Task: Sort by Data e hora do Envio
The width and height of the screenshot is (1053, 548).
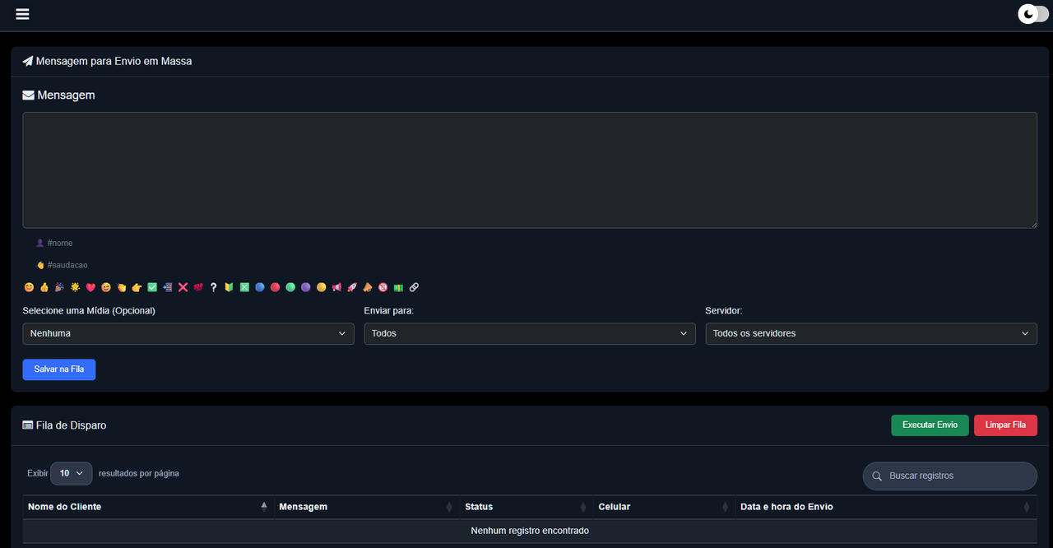Action: pos(886,507)
